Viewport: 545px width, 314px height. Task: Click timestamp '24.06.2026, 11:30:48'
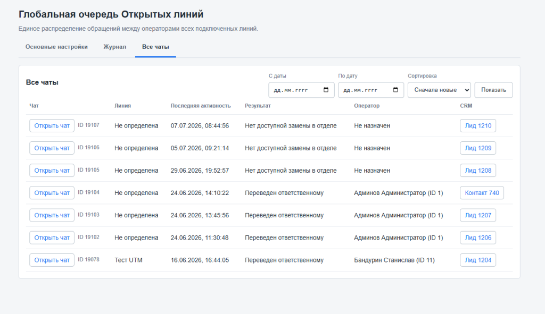[200, 237]
